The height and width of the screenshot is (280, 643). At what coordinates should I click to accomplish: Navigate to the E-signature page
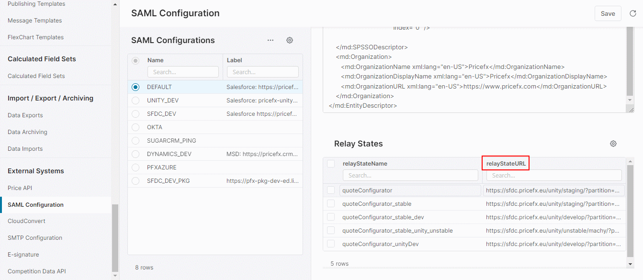(x=23, y=255)
